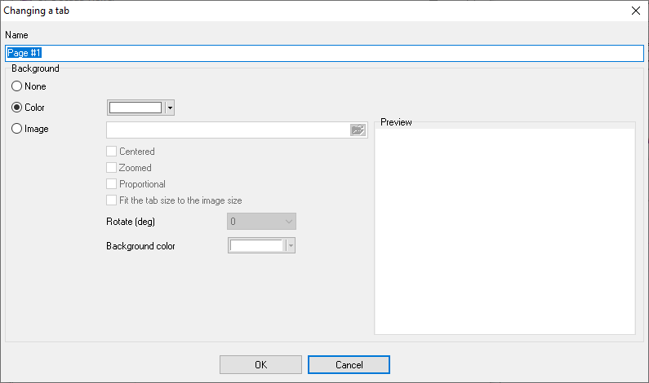
Task: Click the white Color swatch
Action: coord(136,108)
